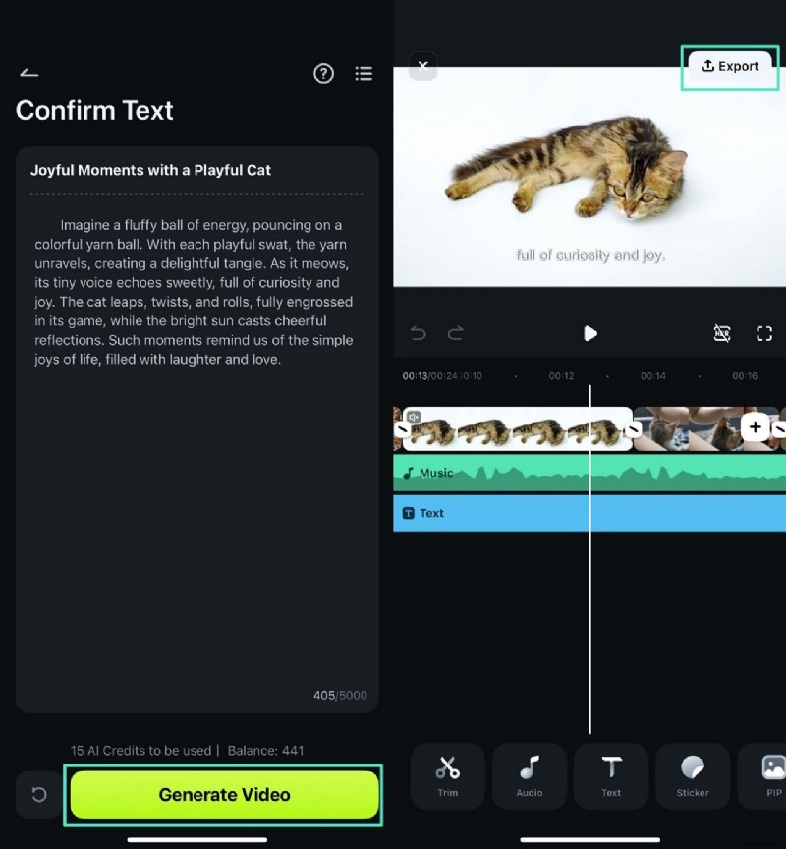786x849 pixels.
Task: Toggle HDR mode in the preview
Action: [x=722, y=333]
